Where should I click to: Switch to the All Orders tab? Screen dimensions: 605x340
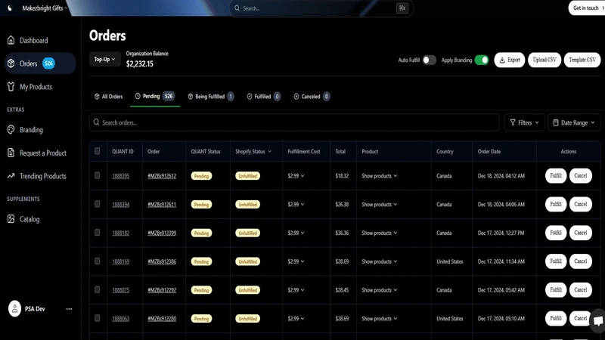[108, 97]
